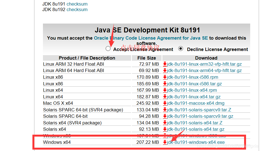
Task: Click the File Size column header
Action: 147,58
